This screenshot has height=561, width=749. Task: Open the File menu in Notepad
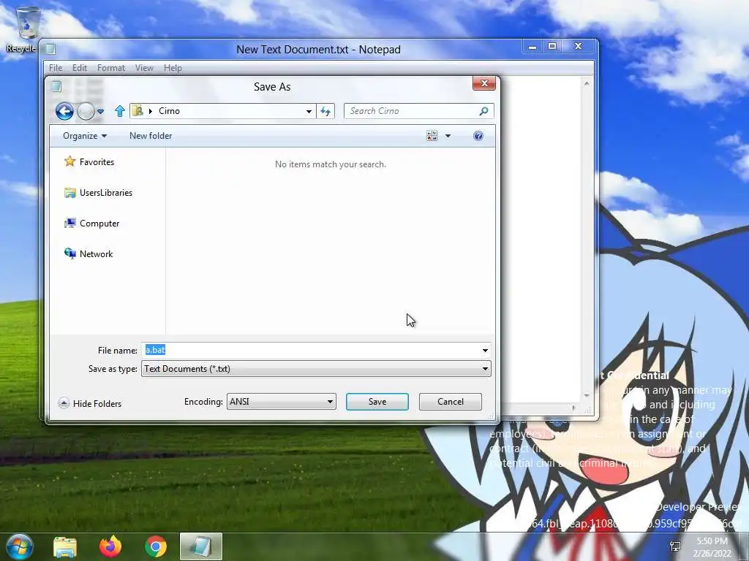56,68
